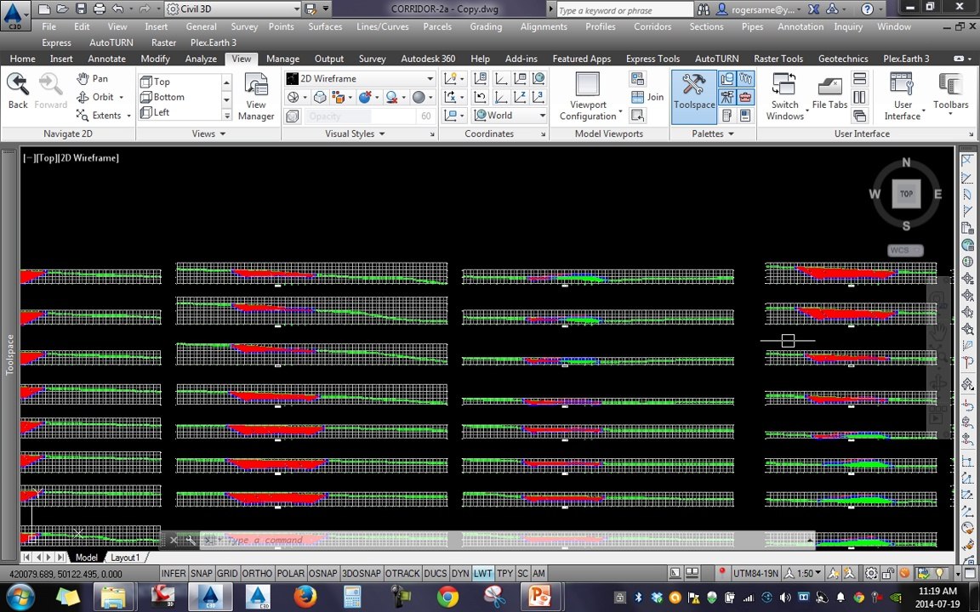
Task: Click the Cascade windows icon
Action: (x=860, y=116)
